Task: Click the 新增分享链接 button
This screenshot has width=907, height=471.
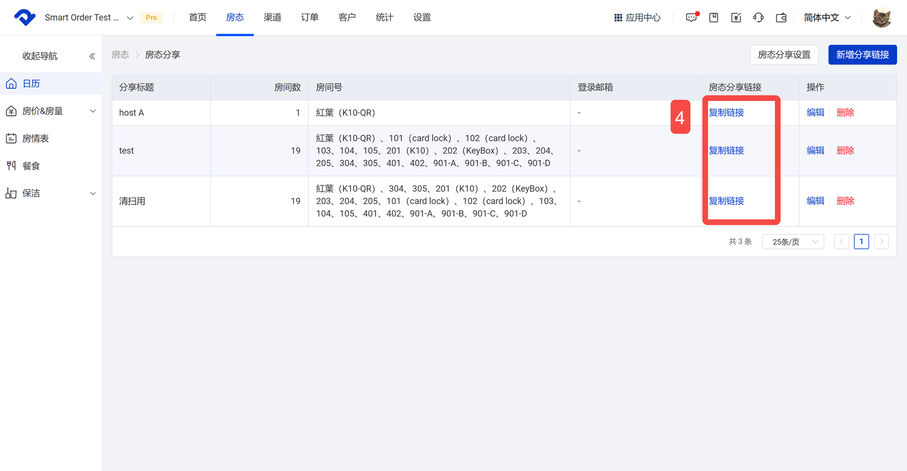Action: 862,55
